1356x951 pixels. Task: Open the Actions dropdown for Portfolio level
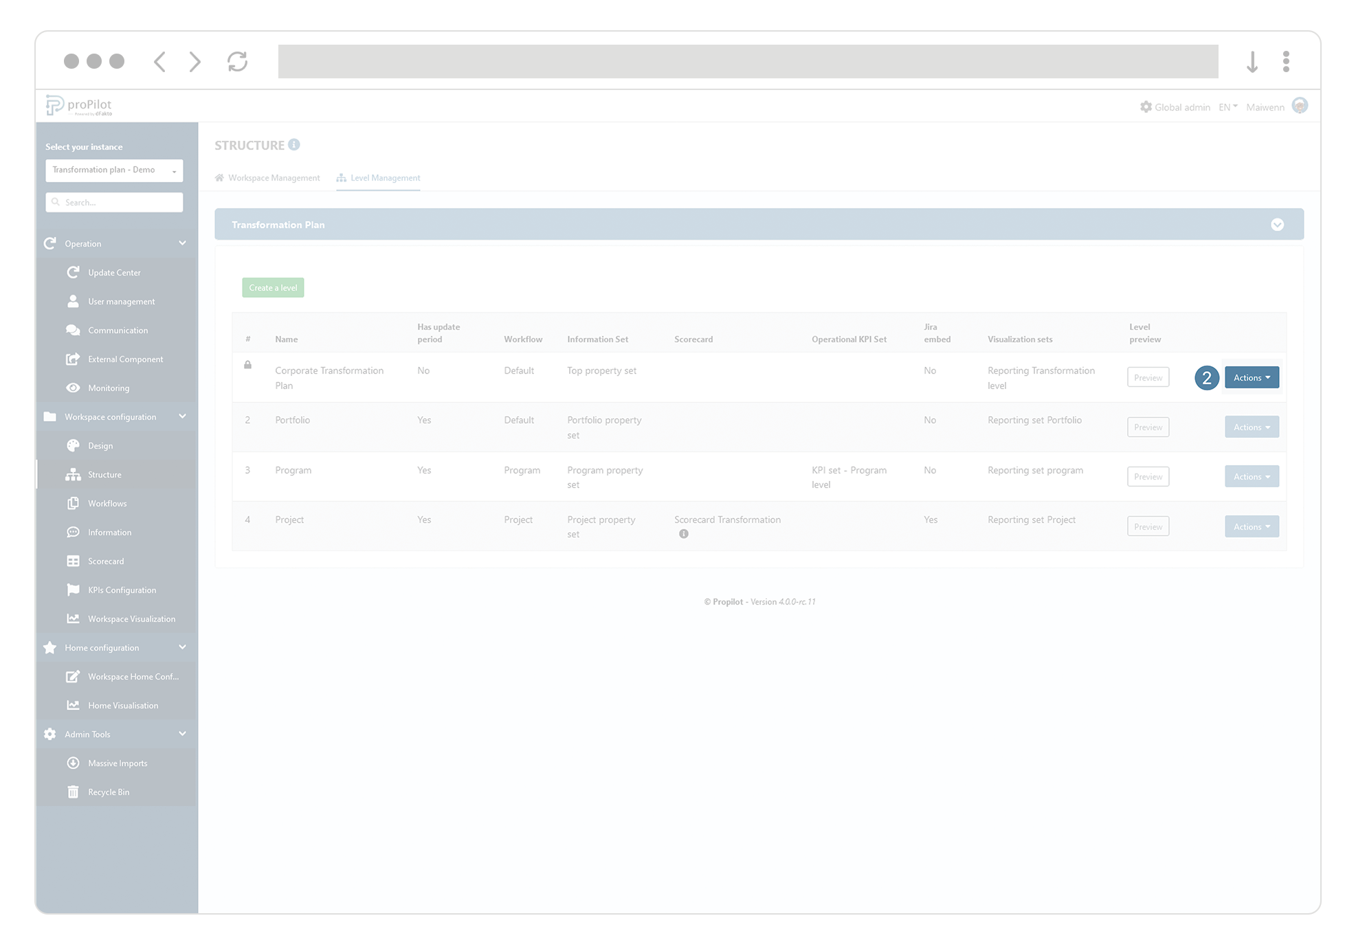[1252, 427]
